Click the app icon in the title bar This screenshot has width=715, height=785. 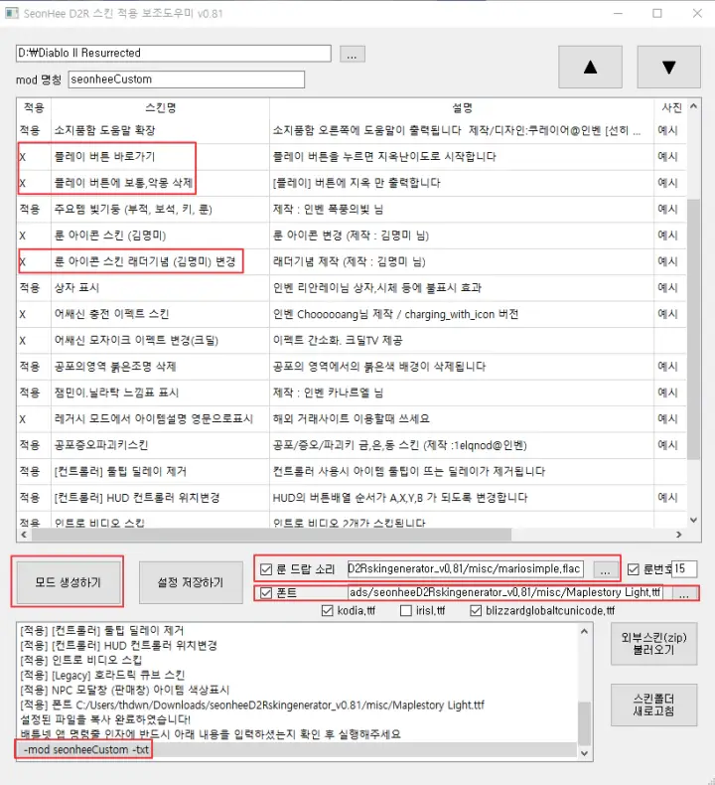pos(12,13)
